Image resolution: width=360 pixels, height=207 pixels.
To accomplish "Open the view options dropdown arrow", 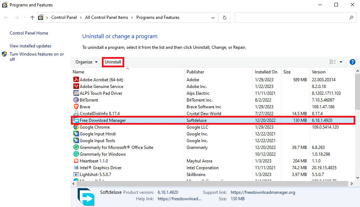I will click(x=341, y=62).
